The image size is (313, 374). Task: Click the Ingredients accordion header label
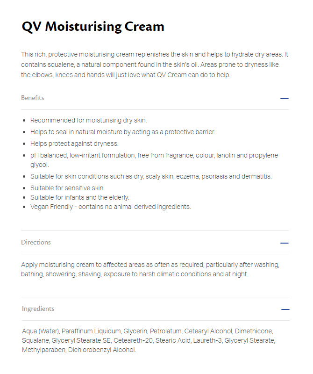[38, 309]
